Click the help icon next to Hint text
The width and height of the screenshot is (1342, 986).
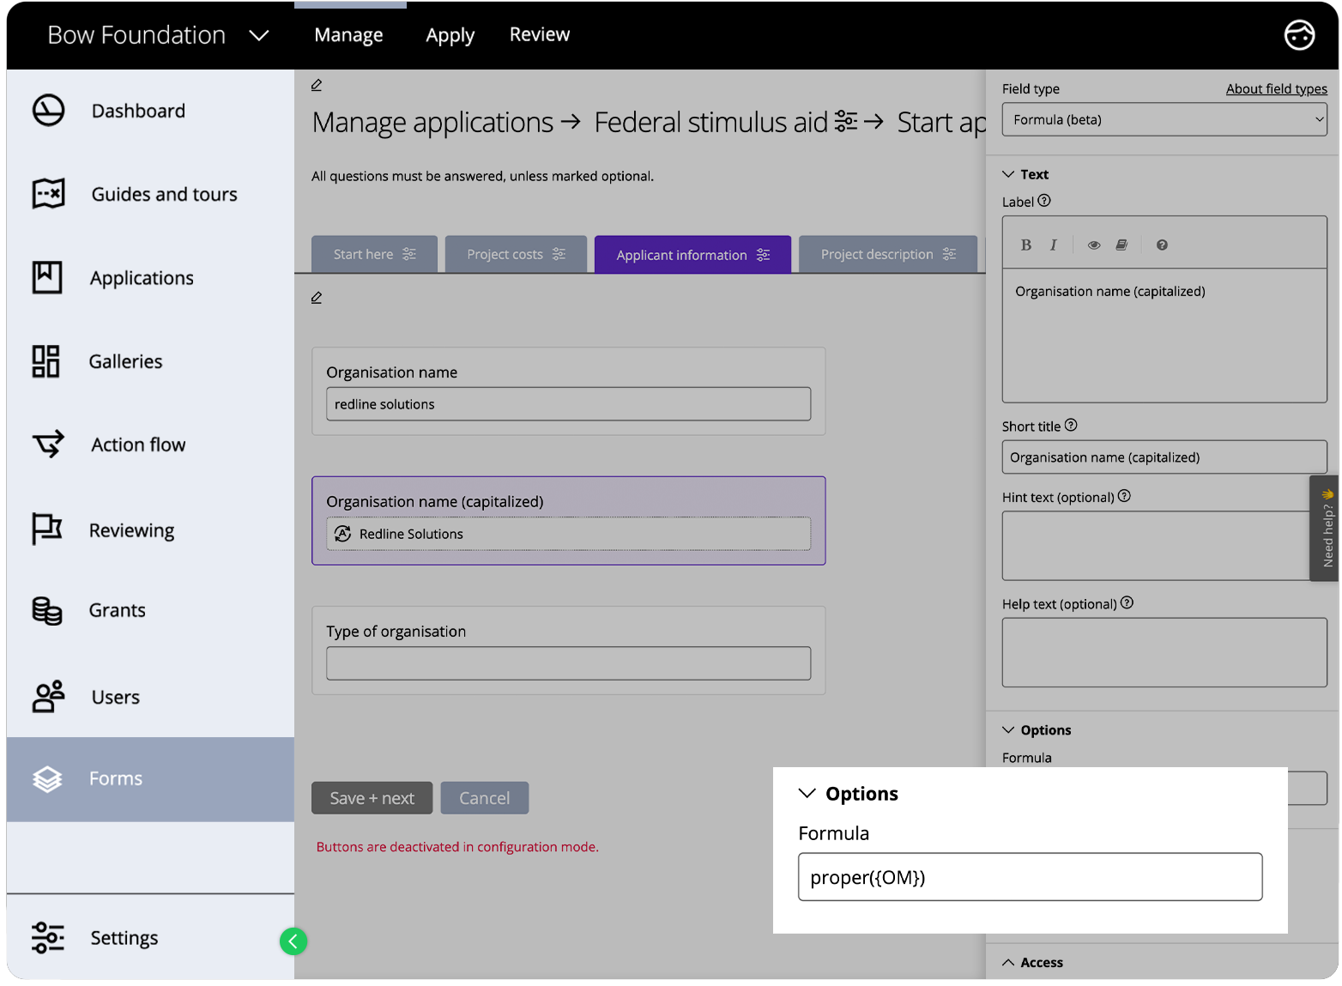[x=1124, y=496]
